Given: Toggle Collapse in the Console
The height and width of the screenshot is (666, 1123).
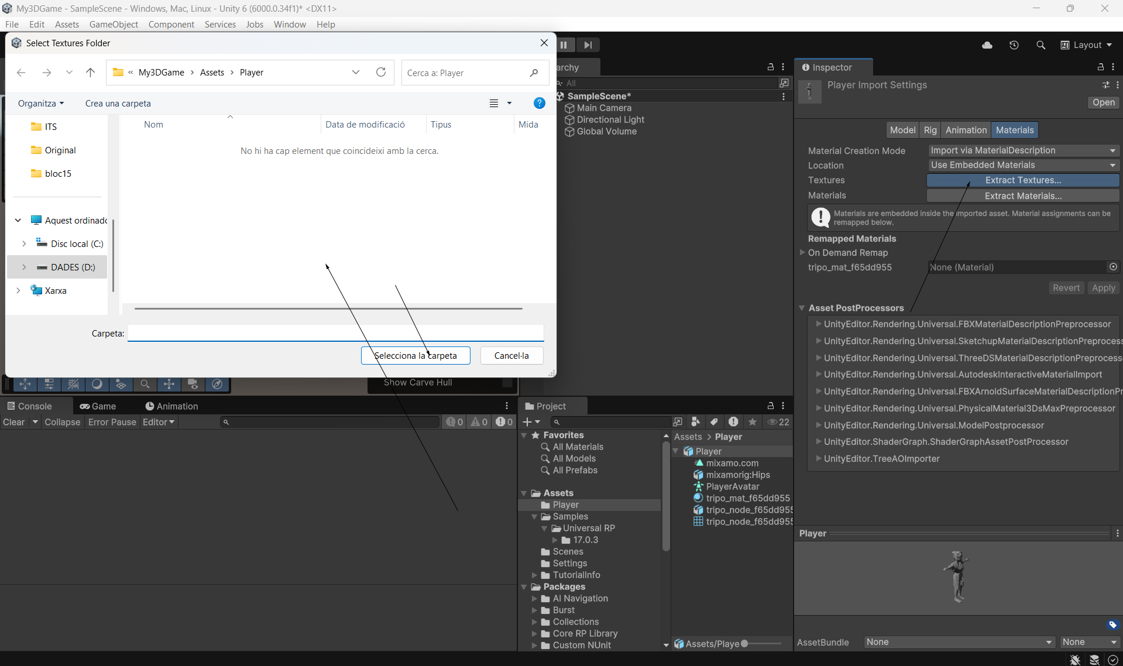Looking at the screenshot, I should point(62,422).
